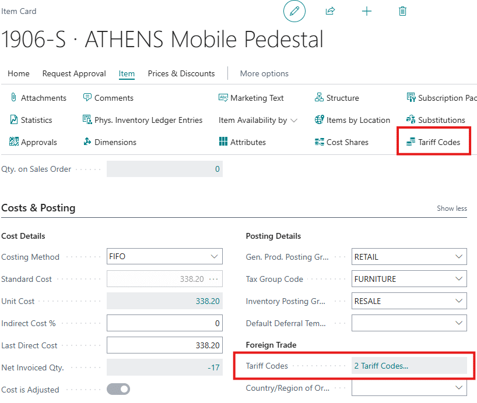Open Items by Location
The height and width of the screenshot is (403, 477).
[x=352, y=120]
